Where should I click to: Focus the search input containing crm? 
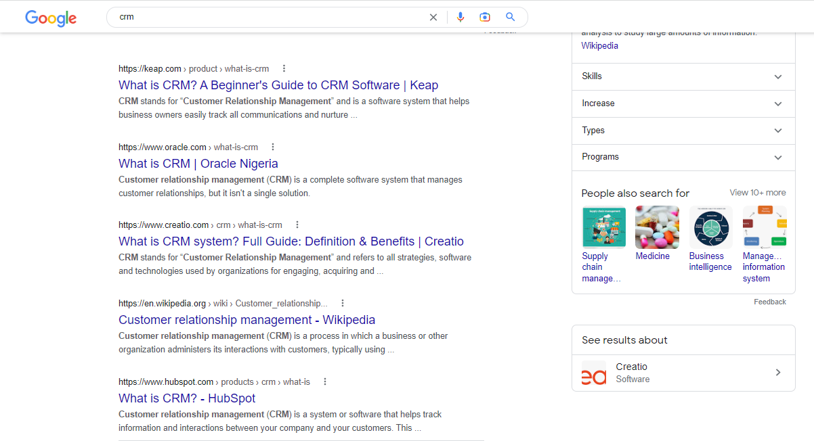pyautogui.click(x=271, y=17)
